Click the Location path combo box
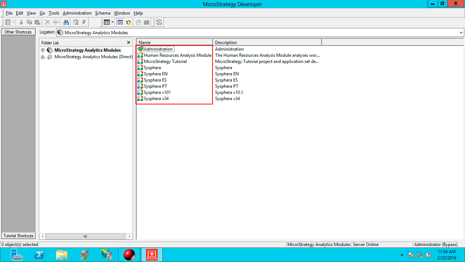The height and width of the screenshot is (262, 465). 260,33
